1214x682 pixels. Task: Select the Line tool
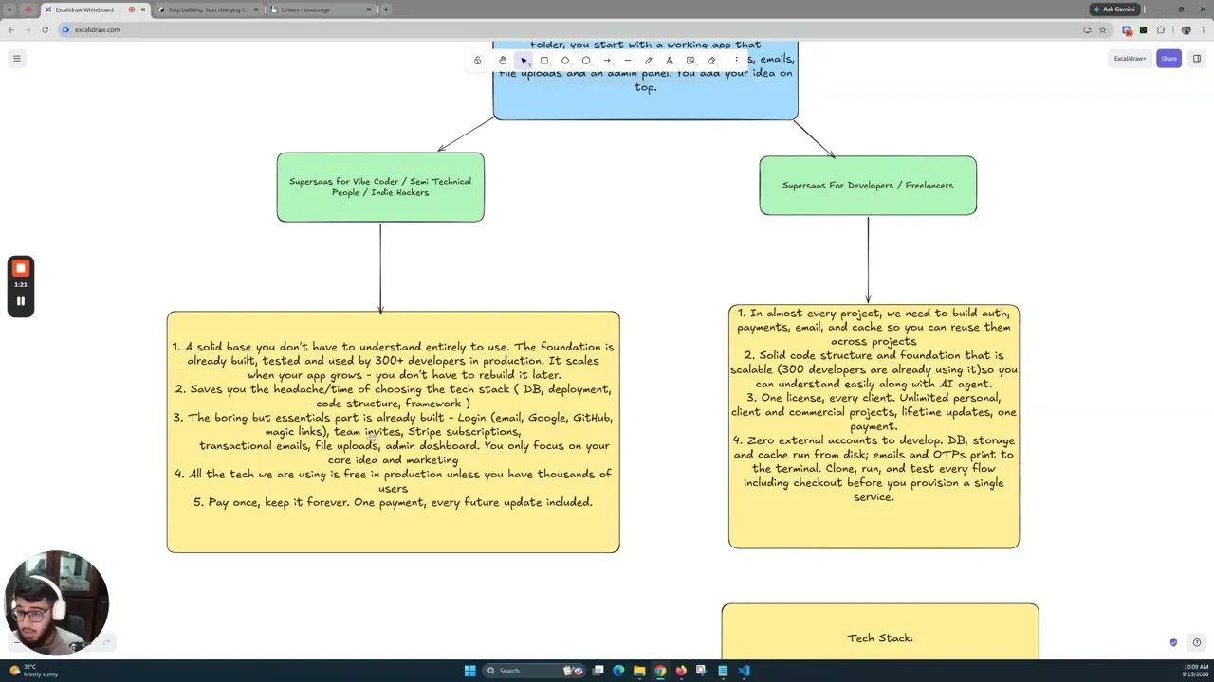click(628, 61)
